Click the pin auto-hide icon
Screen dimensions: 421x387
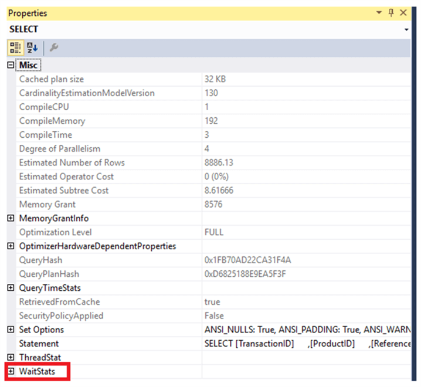pos(391,13)
